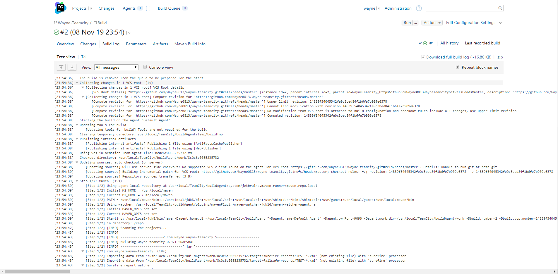Viewport: 558px width, 274px height.
Task: Open the Agents page
Action: pyautogui.click(x=129, y=8)
